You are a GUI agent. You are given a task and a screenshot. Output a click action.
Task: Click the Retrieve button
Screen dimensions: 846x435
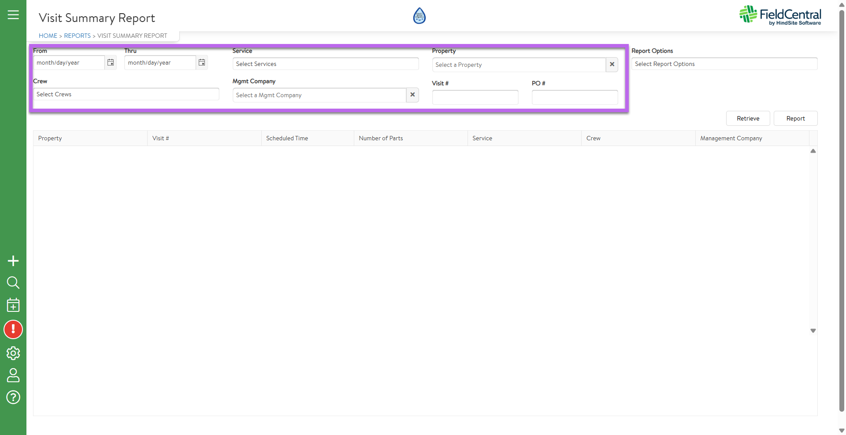748,118
